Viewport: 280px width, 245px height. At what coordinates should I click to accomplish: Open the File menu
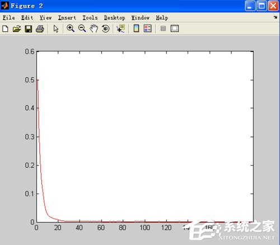pyautogui.click(x=9, y=18)
